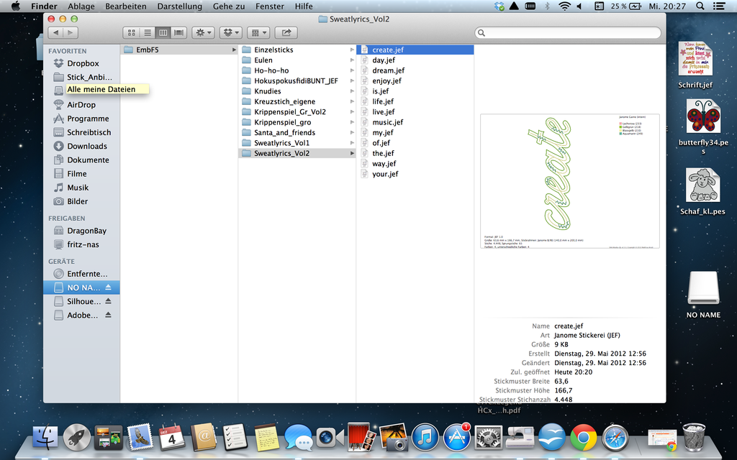Eject the Silhoue… volume

tap(108, 301)
